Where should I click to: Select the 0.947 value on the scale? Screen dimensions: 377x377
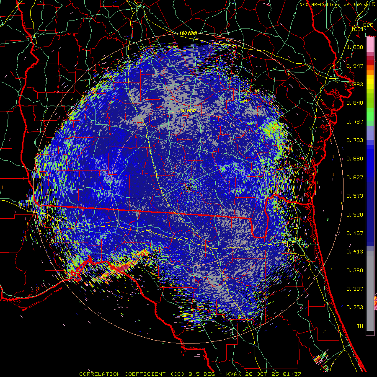[355, 66]
